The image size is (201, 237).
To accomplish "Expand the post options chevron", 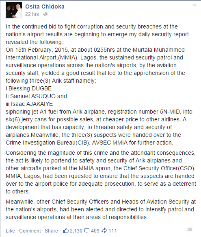I will tap(195, 5).
